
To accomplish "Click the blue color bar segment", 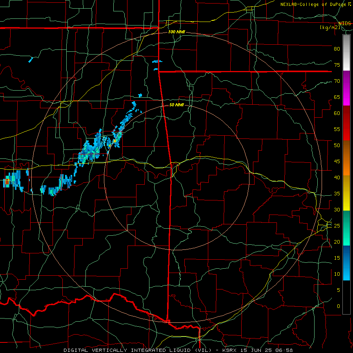I will (346, 263).
